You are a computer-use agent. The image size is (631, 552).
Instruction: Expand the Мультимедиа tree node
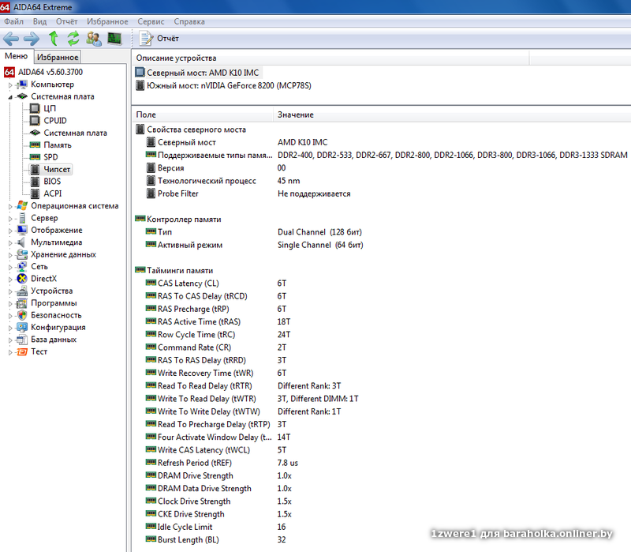click(10, 242)
